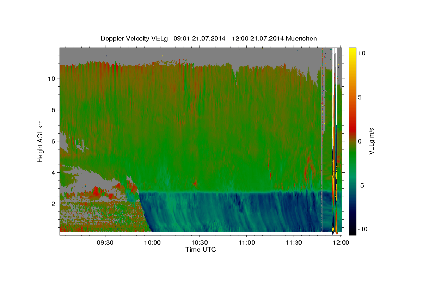Click the "VELg m/s" colorbar label
Image resolution: width=423 pixels, height=282 pixels.
pos(371,141)
